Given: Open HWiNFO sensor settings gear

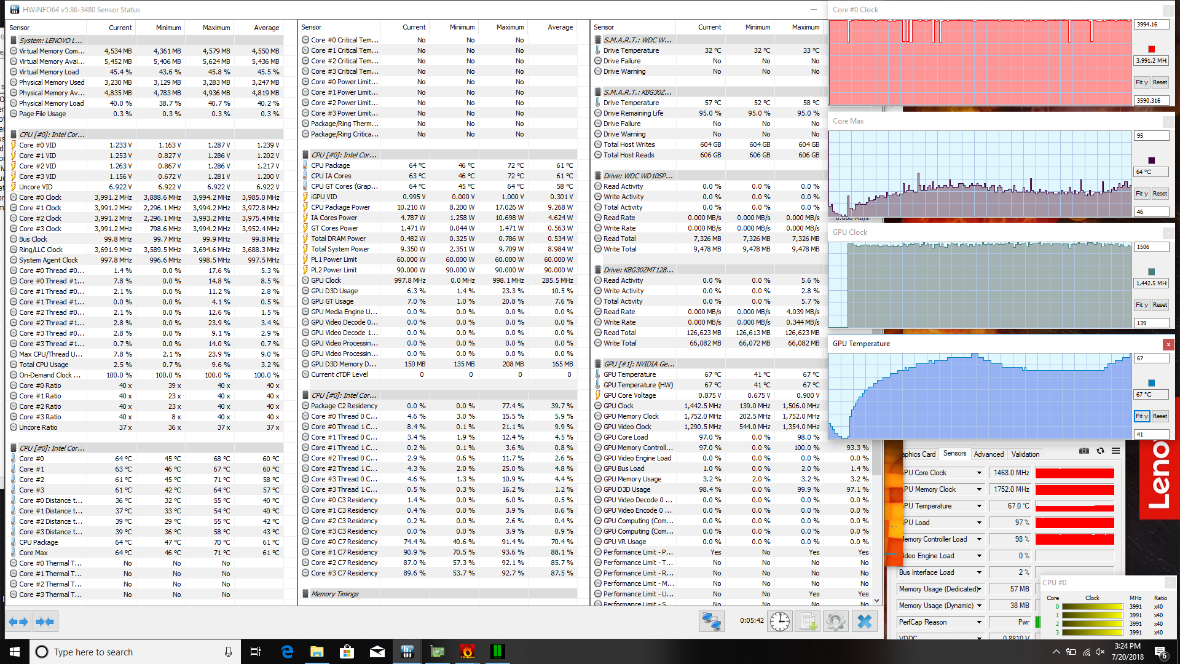Looking at the screenshot, I should click(x=836, y=622).
